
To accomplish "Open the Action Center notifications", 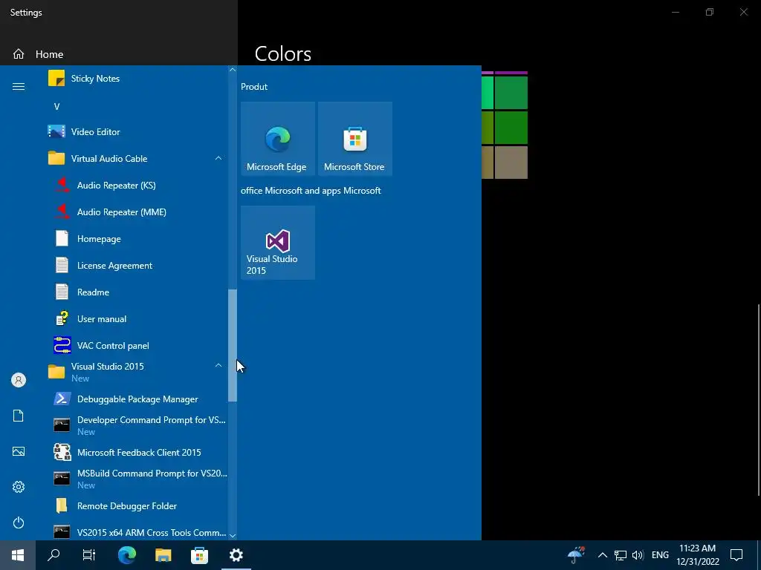I will pyautogui.click(x=736, y=555).
